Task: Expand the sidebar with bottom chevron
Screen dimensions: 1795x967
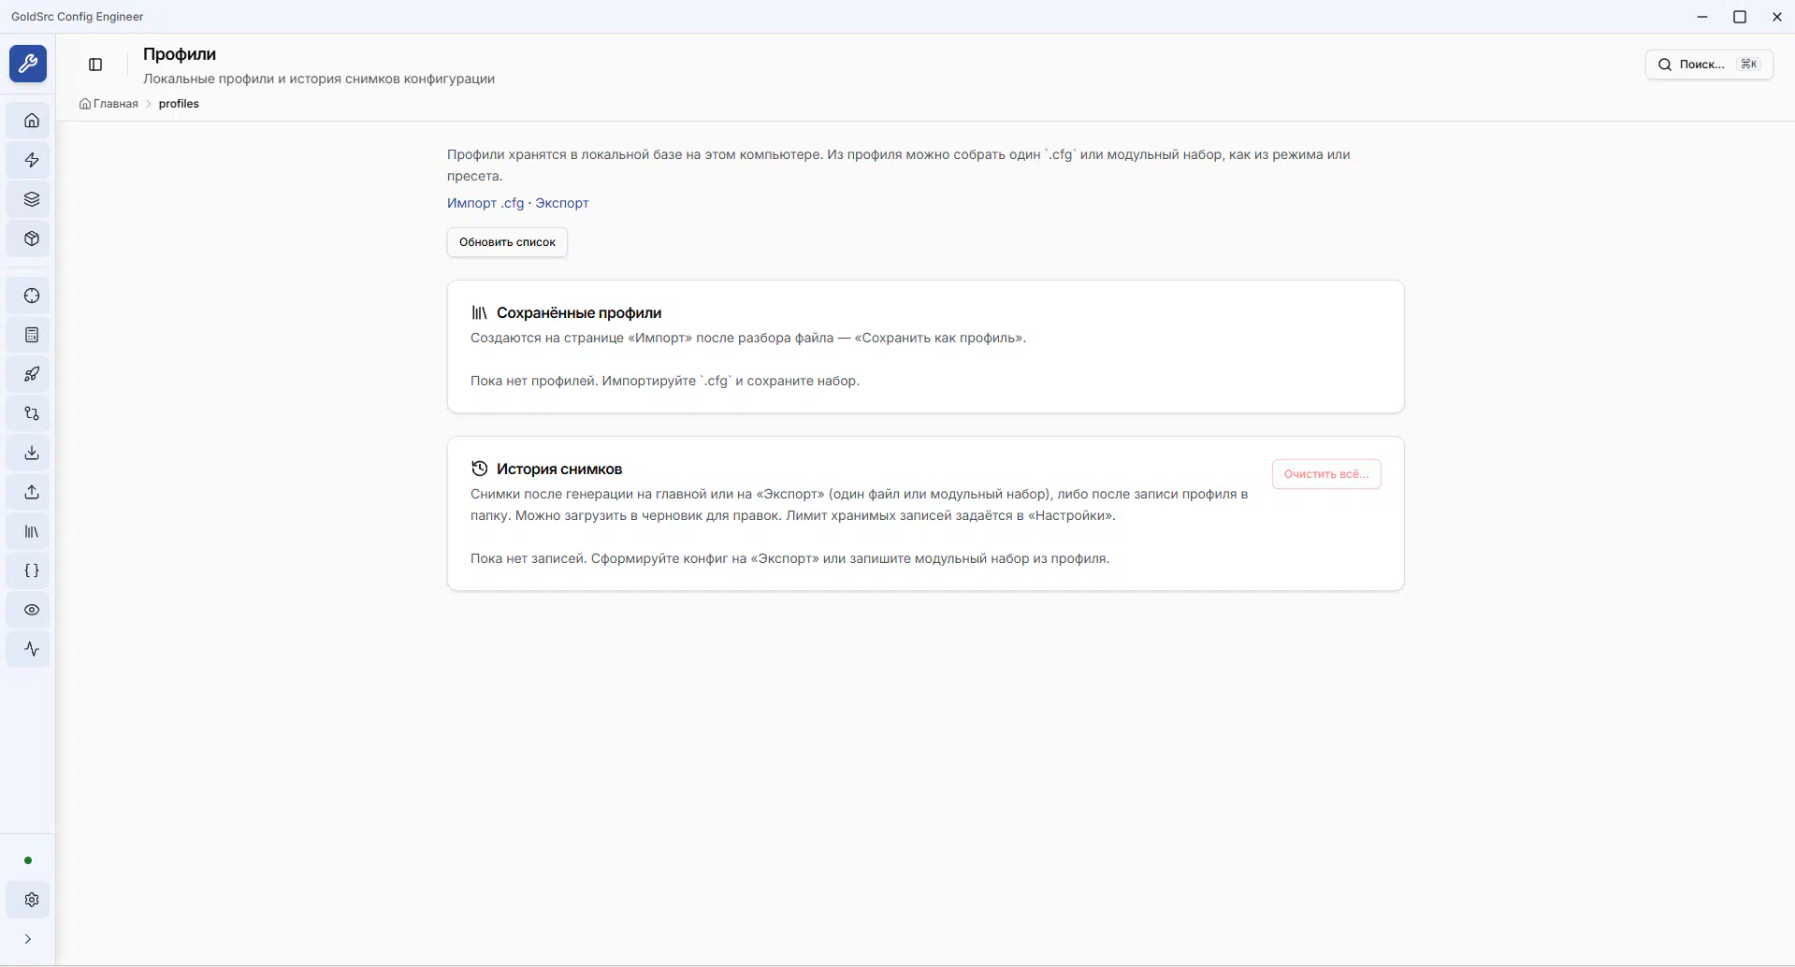Action: [28, 939]
